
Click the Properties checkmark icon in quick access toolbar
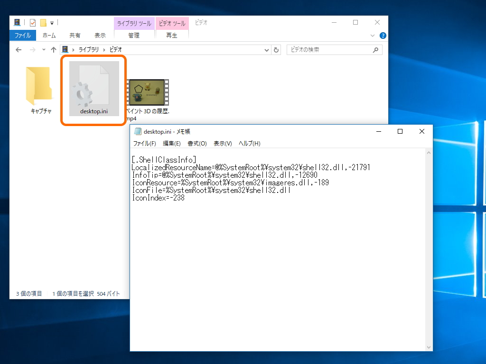pos(33,23)
